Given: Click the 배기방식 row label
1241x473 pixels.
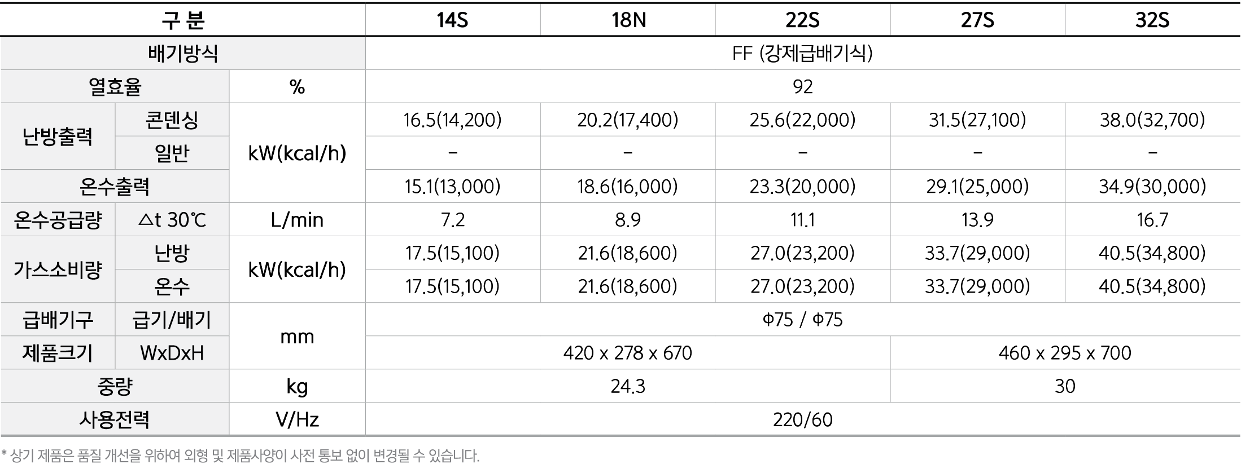Looking at the screenshot, I should pos(183,54).
